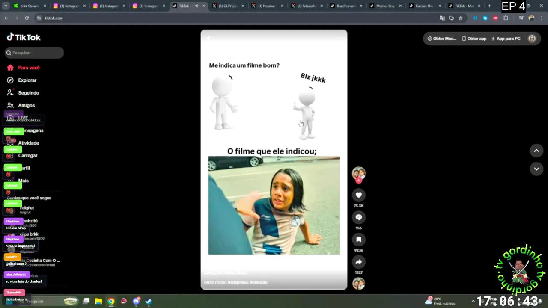
Task: Click the Obter app button
Action: pyautogui.click(x=474, y=38)
